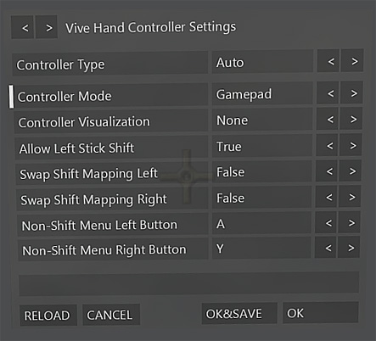Image resolution: width=376 pixels, height=341 pixels.
Task: Go to next settings page arrow
Action: pos(47,27)
